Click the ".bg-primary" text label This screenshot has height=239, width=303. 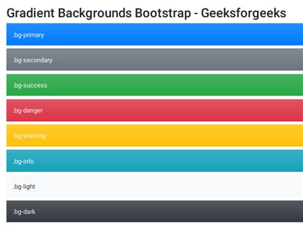(29, 35)
